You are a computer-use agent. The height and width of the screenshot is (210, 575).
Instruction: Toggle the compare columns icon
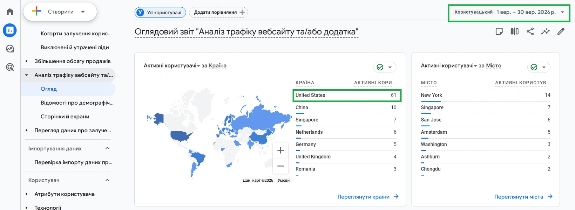pyautogui.click(x=514, y=31)
